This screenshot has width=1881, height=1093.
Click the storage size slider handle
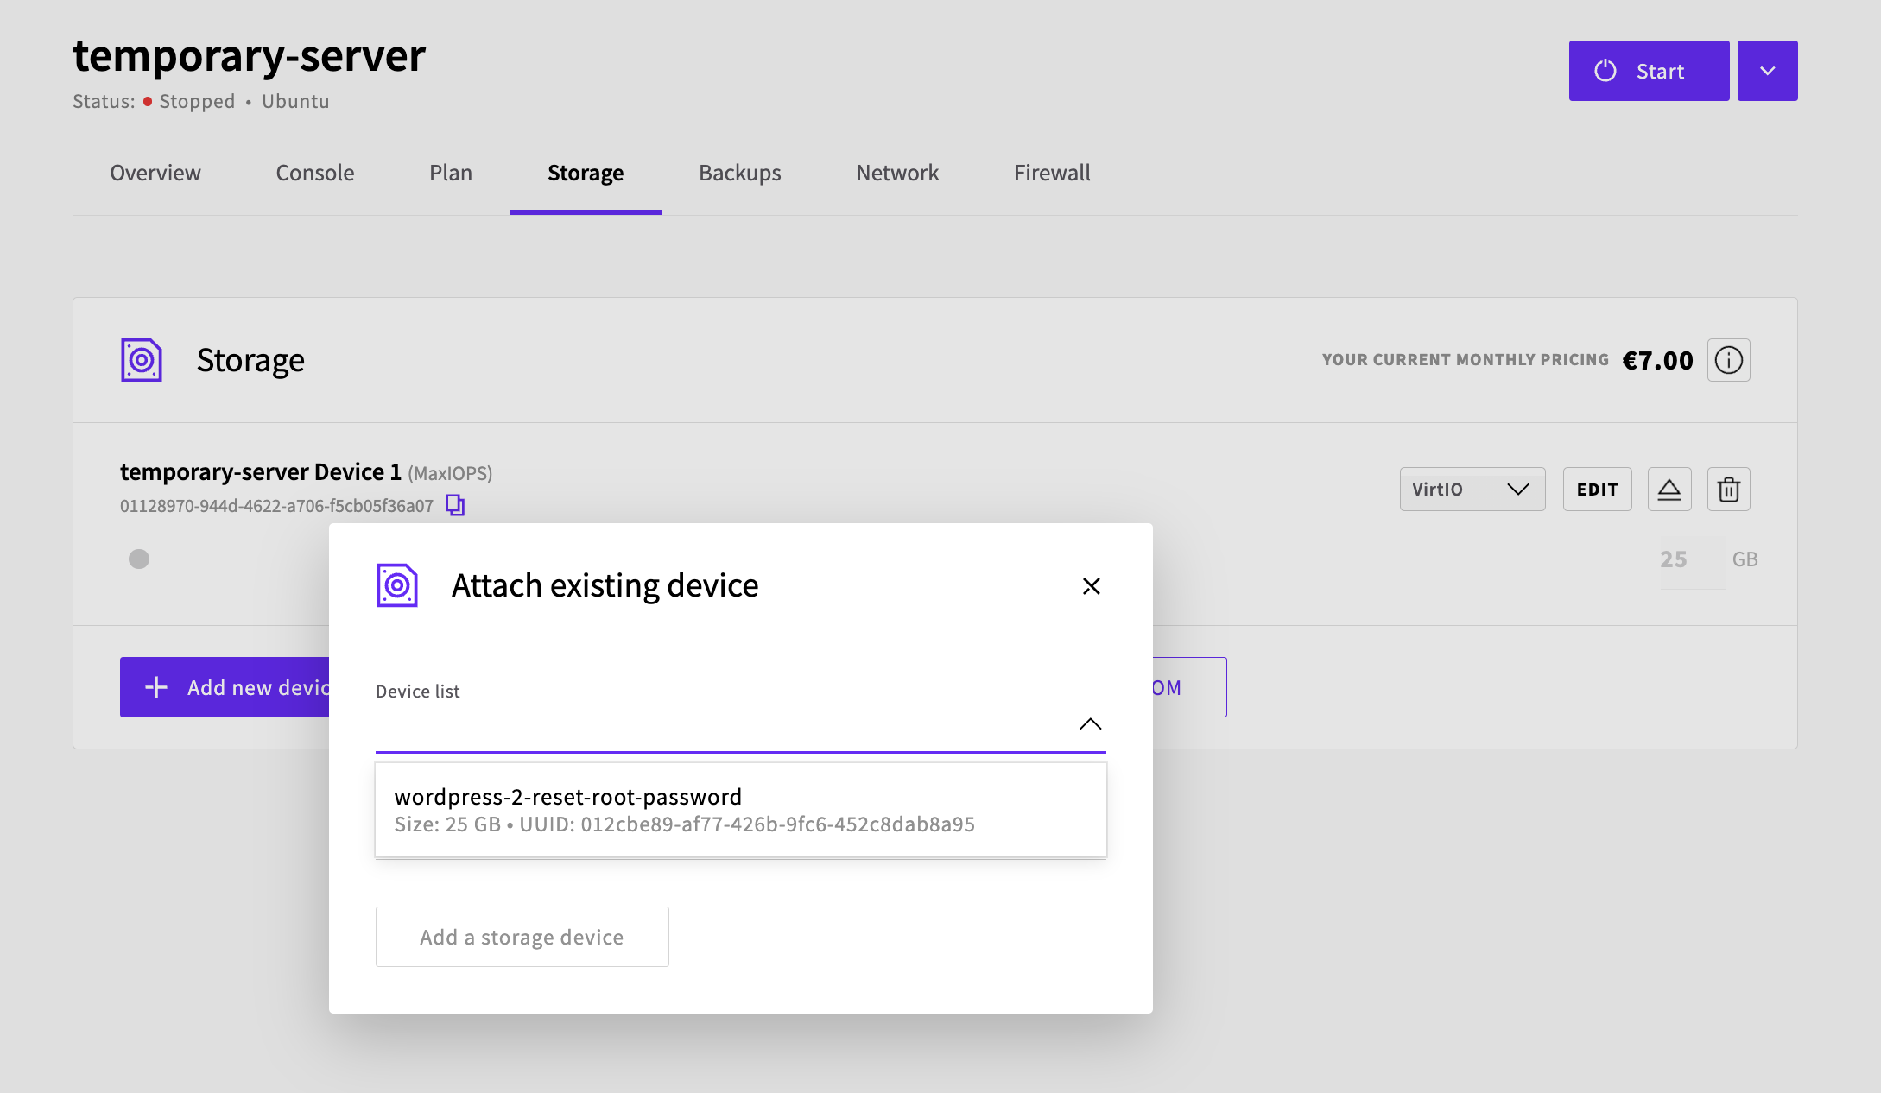click(139, 559)
